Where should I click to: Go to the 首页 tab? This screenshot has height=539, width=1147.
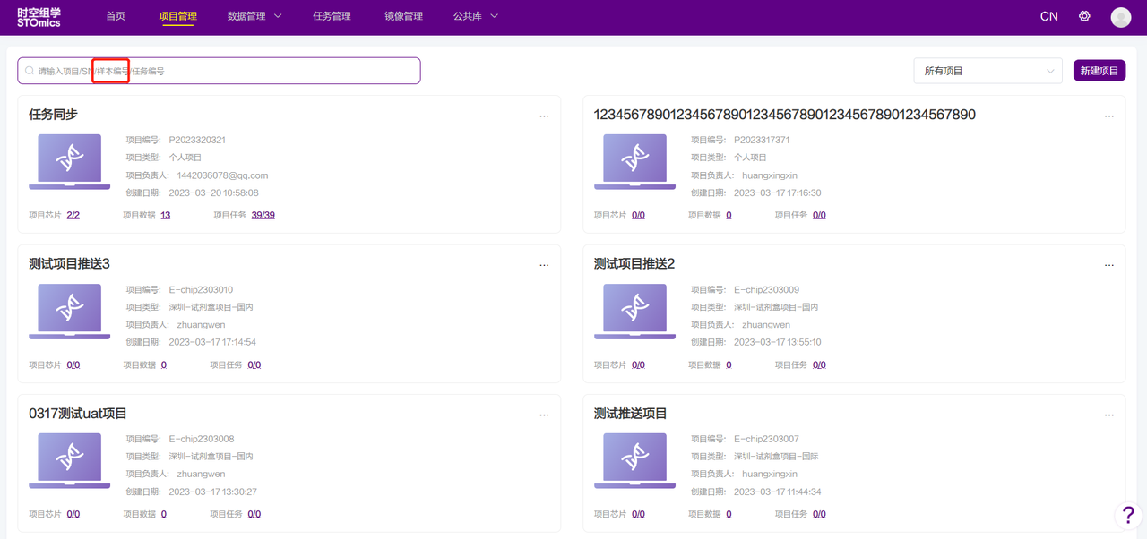[x=116, y=17]
